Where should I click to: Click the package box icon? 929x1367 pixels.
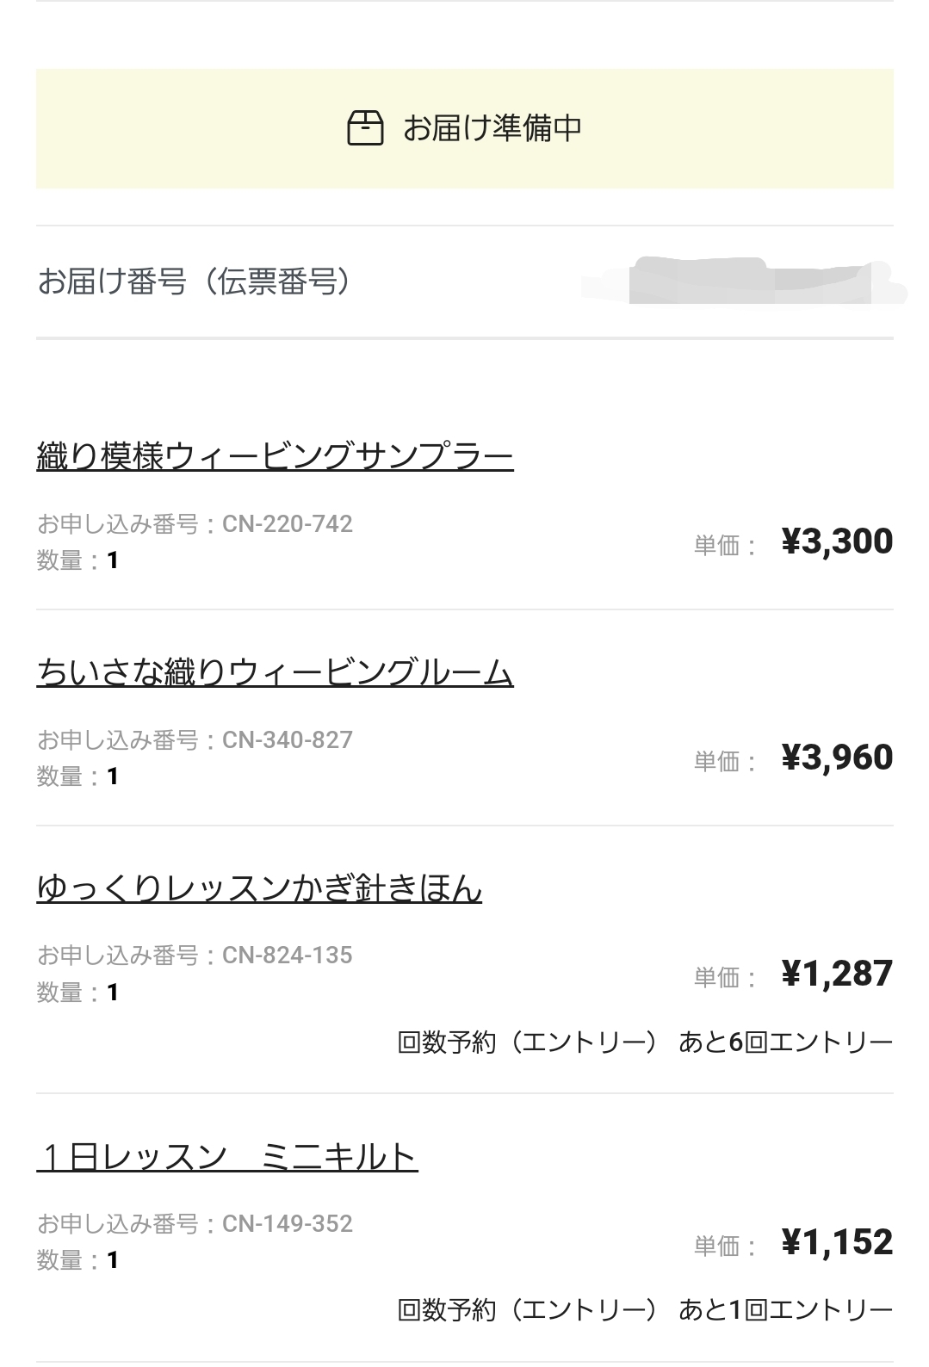pos(365,127)
